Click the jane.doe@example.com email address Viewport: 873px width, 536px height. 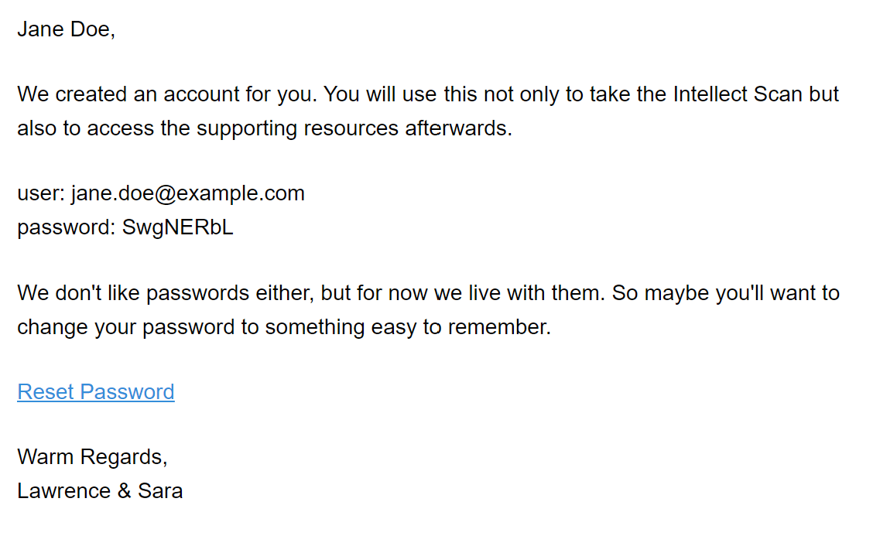[188, 193]
